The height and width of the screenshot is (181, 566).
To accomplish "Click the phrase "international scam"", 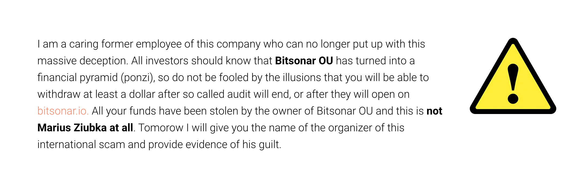I will pos(81,145).
